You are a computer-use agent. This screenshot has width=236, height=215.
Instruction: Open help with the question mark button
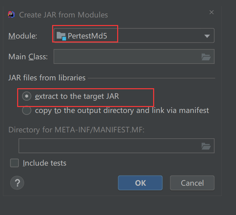click(x=17, y=183)
